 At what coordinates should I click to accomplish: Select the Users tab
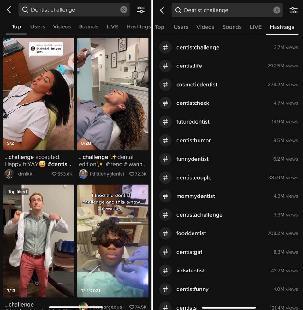point(37,27)
